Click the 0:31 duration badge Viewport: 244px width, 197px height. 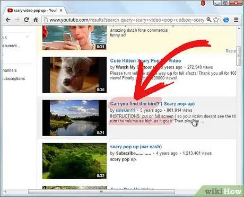tap(100, 47)
